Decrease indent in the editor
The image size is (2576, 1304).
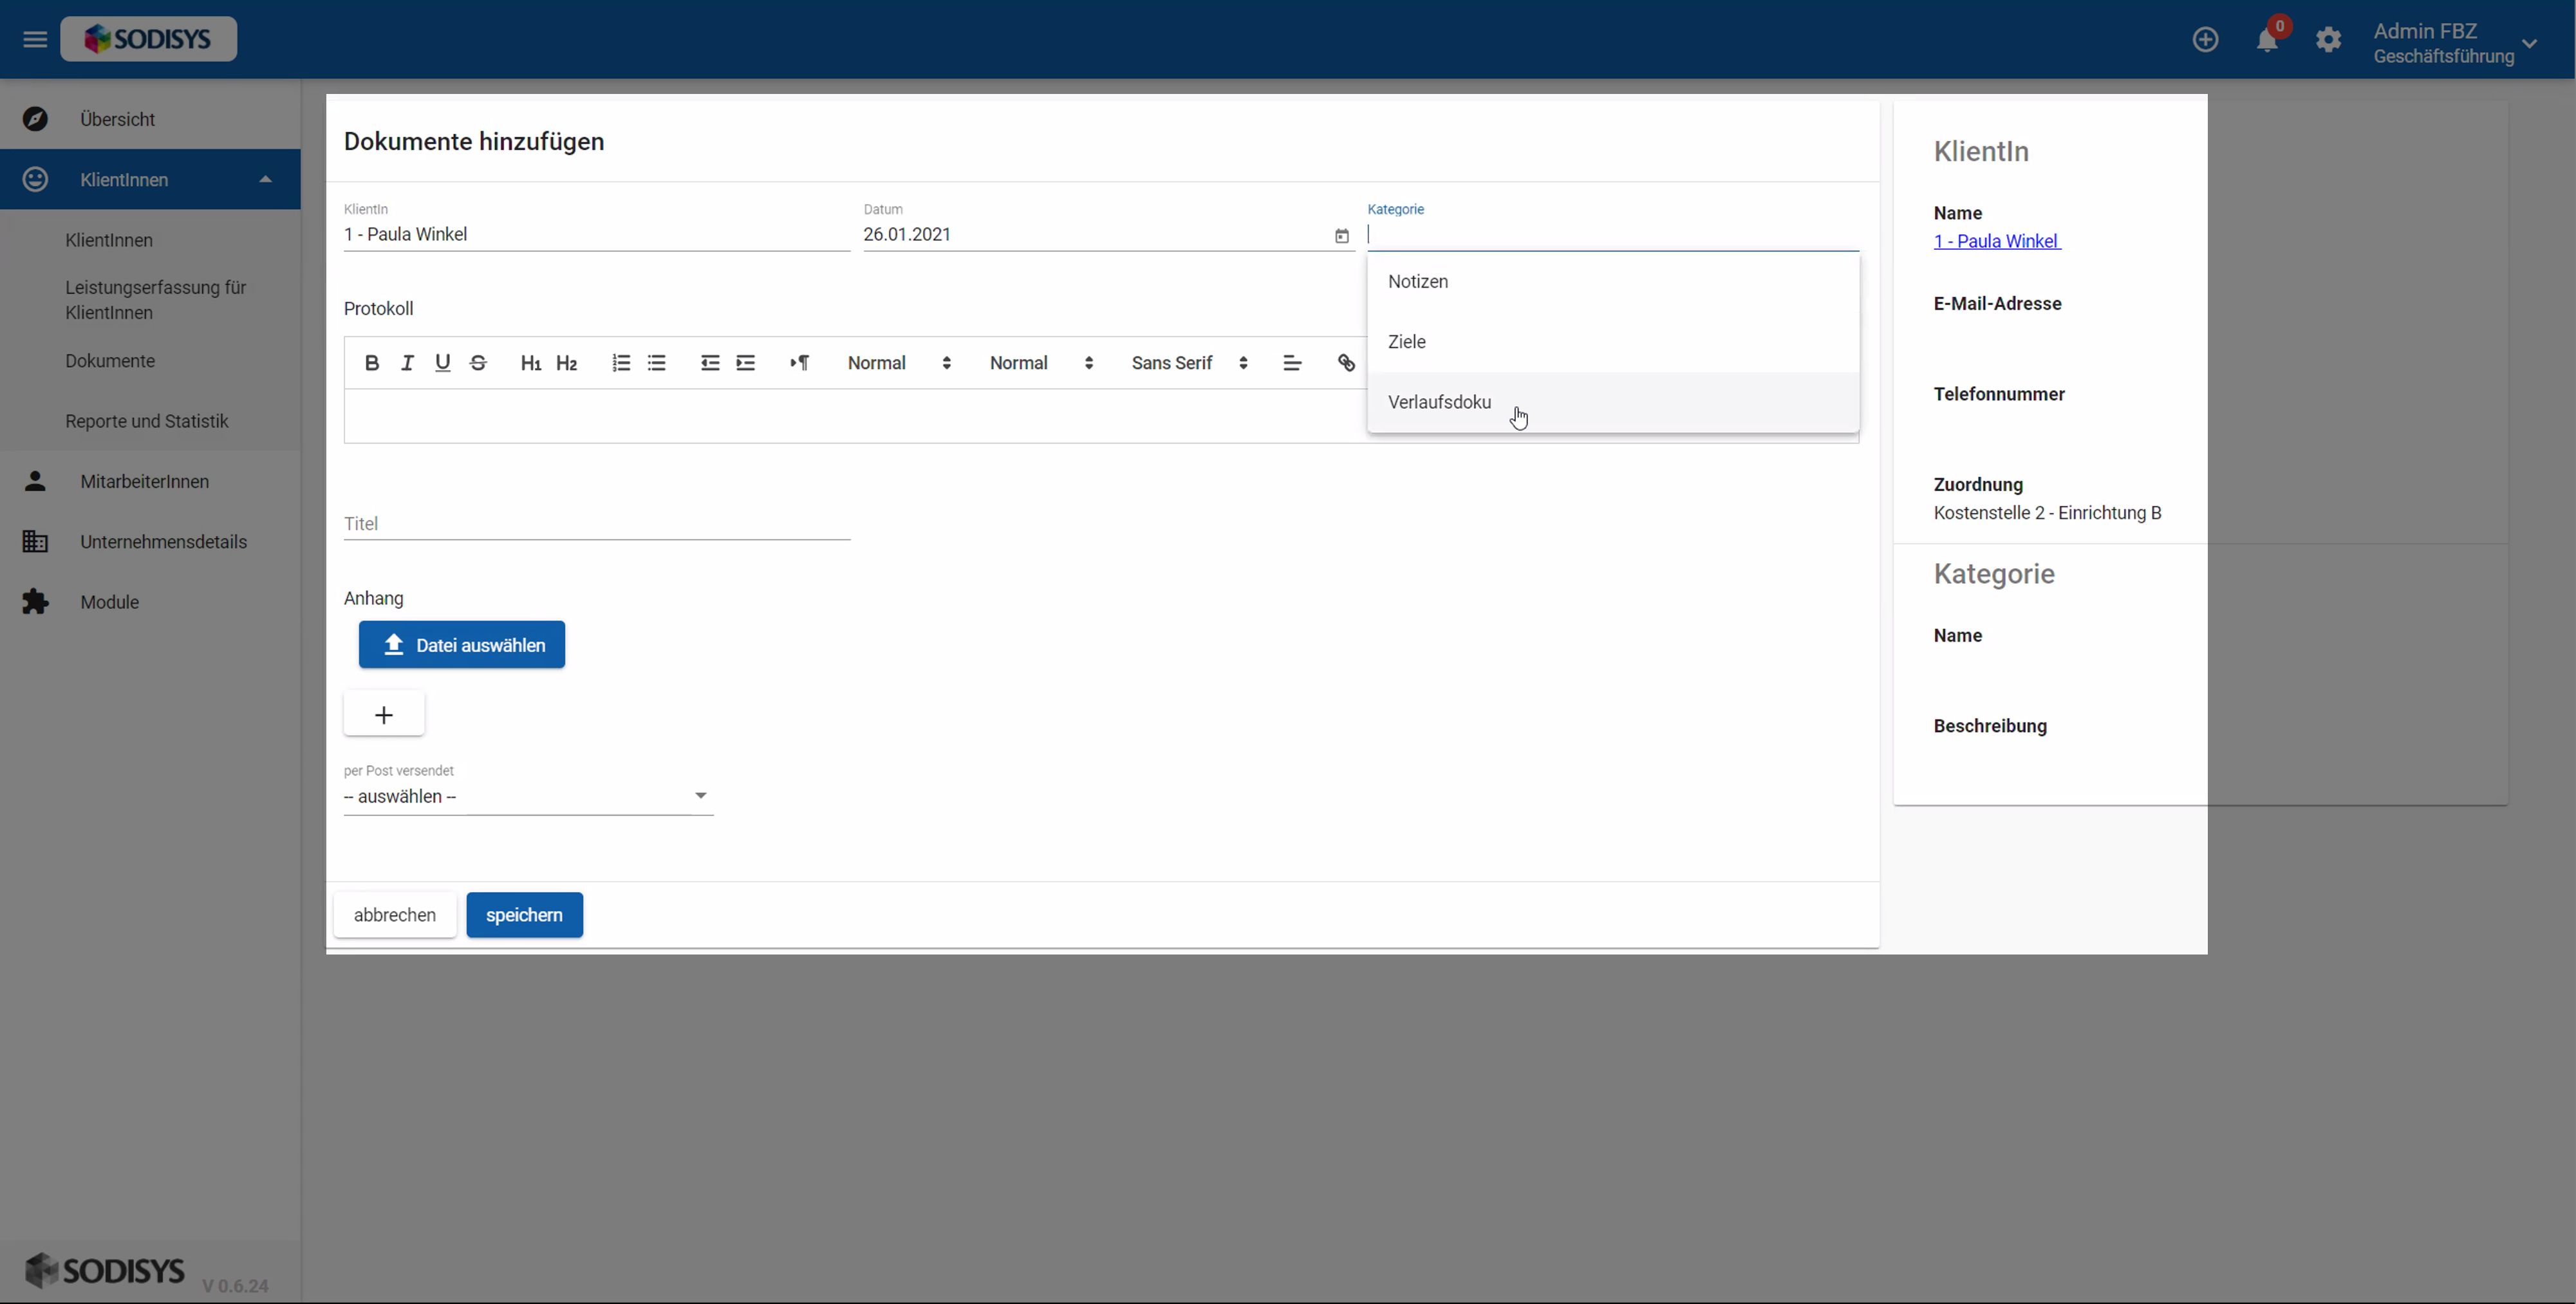tap(710, 363)
